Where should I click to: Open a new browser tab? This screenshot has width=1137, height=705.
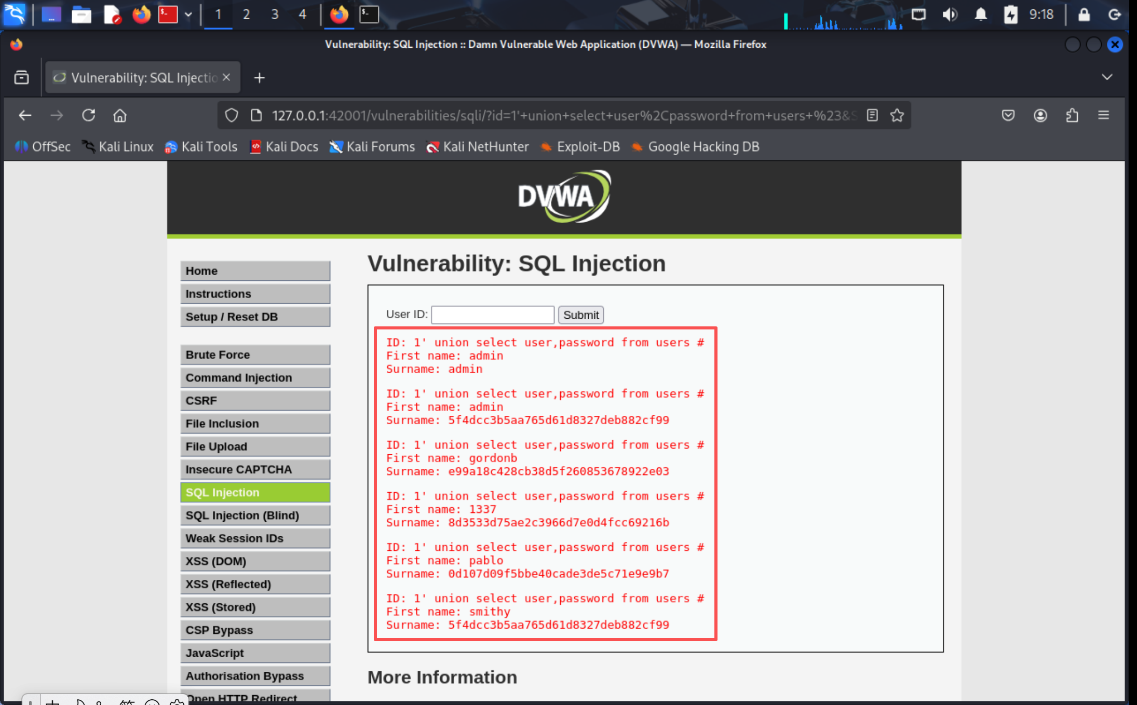pos(259,78)
